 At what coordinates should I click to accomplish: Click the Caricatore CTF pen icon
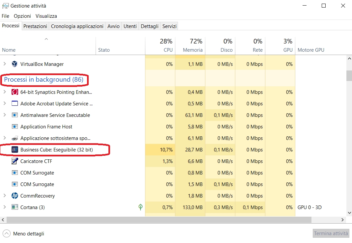[x=15, y=161]
